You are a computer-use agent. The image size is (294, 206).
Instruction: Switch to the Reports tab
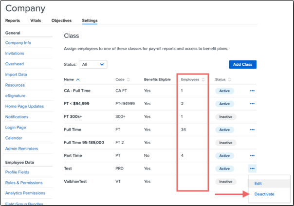tap(13, 20)
